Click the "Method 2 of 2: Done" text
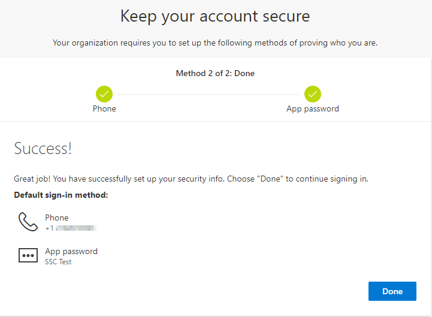This screenshot has width=432, height=317. coord(215,74)
